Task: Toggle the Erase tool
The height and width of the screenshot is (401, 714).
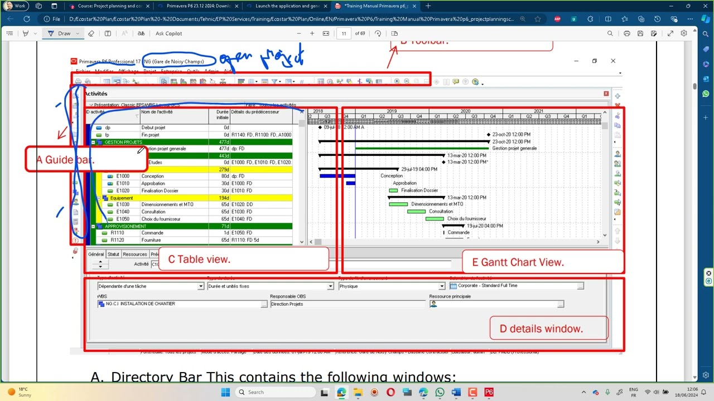Action: point(91,33)
